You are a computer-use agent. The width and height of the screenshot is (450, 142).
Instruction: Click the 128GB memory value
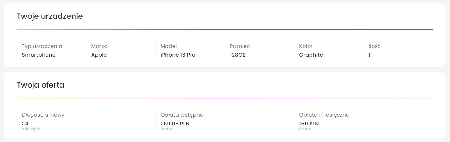point(238,55)
